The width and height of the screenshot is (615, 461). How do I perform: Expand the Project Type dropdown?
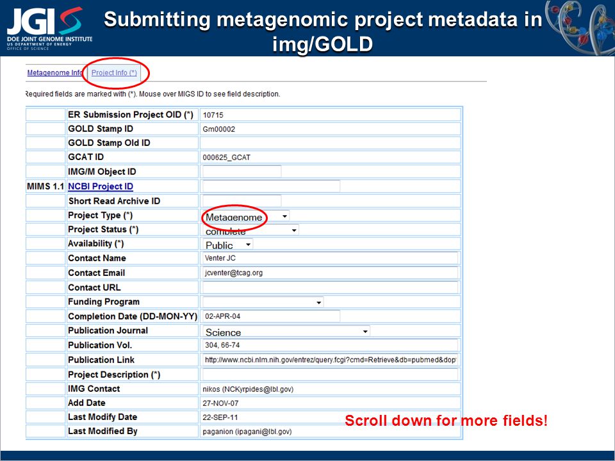point(246,216)
